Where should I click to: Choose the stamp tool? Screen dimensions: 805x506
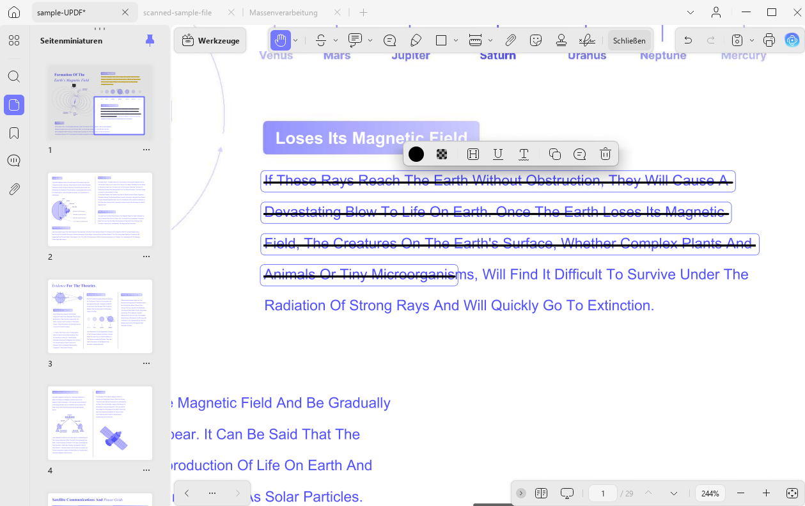[561, 40]
